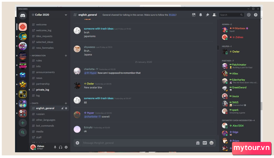This screenshot has height=158, width=274.
Task: Open the GIF picker
Action: click(x=205, y=143)
